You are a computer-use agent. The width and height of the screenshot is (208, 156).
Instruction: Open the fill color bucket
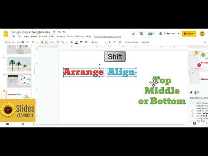pos(71,42)
